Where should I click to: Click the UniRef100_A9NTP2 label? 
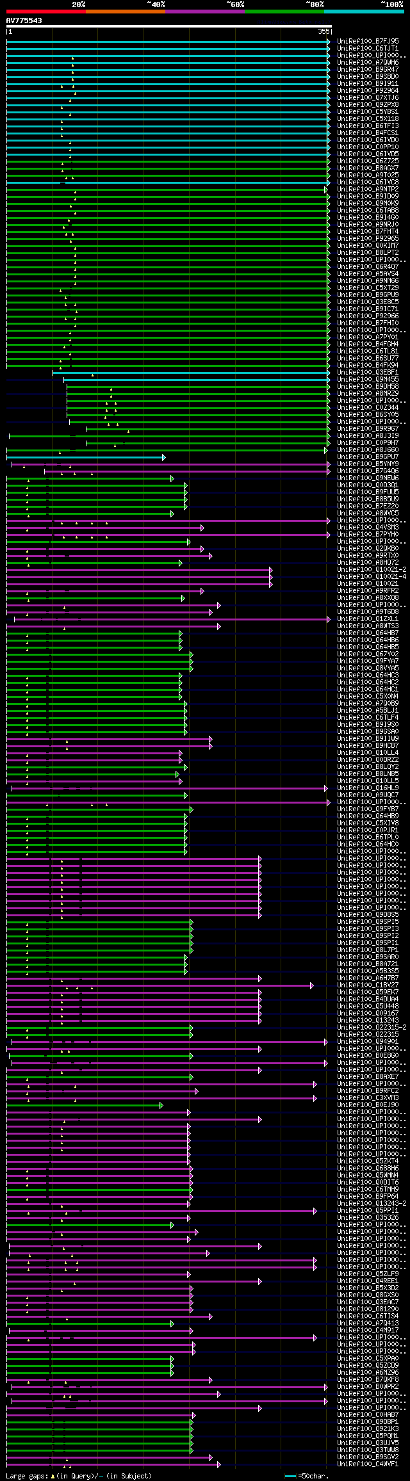tap(368, 189)
